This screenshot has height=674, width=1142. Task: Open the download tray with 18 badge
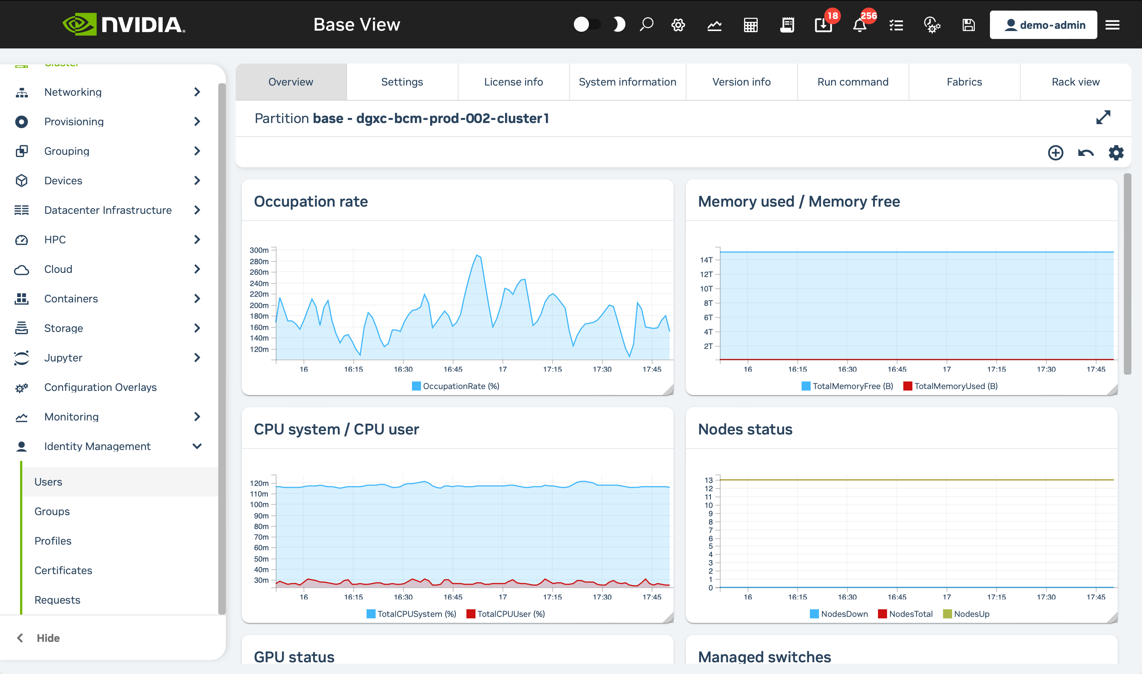823,25
